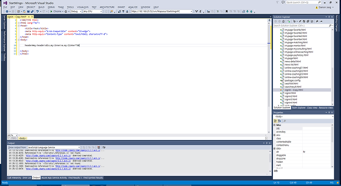Click the SVN update down-arrow icon
Viewport: 341px width, 186px height.
(x=247, y=11)
